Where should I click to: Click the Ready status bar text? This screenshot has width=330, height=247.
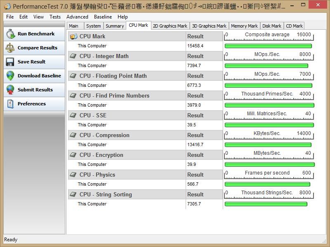point(11,240)
